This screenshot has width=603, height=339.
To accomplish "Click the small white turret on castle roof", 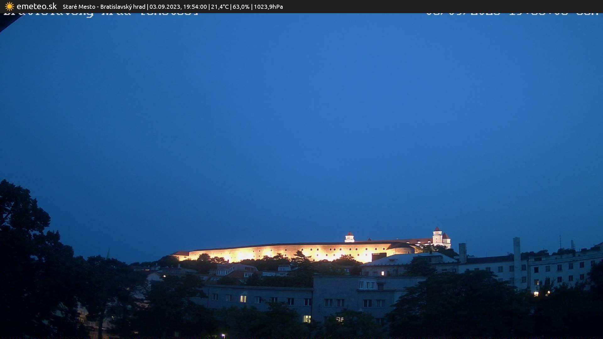I will [349, 237].
